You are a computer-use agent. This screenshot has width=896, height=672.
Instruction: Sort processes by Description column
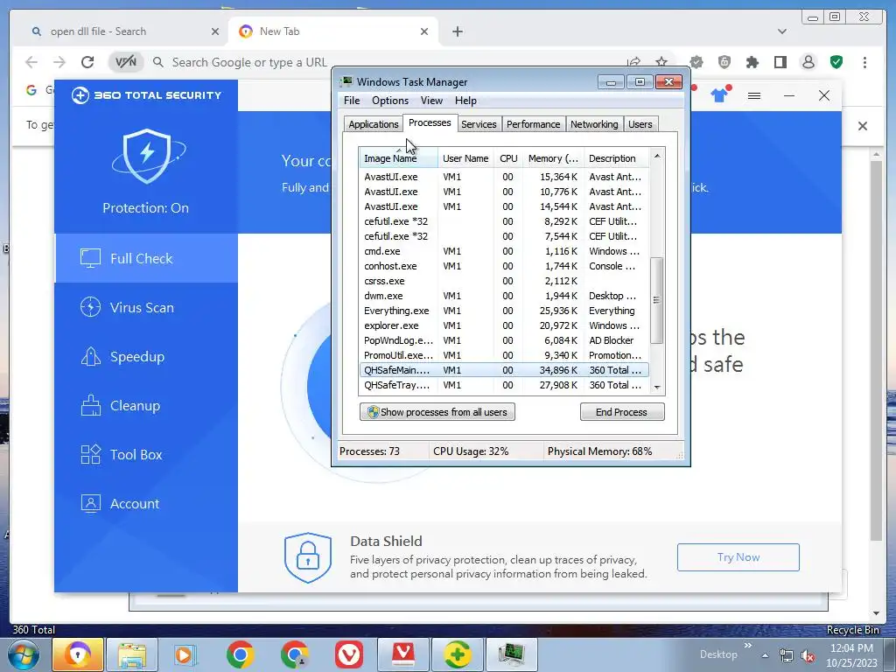(616, 158)
